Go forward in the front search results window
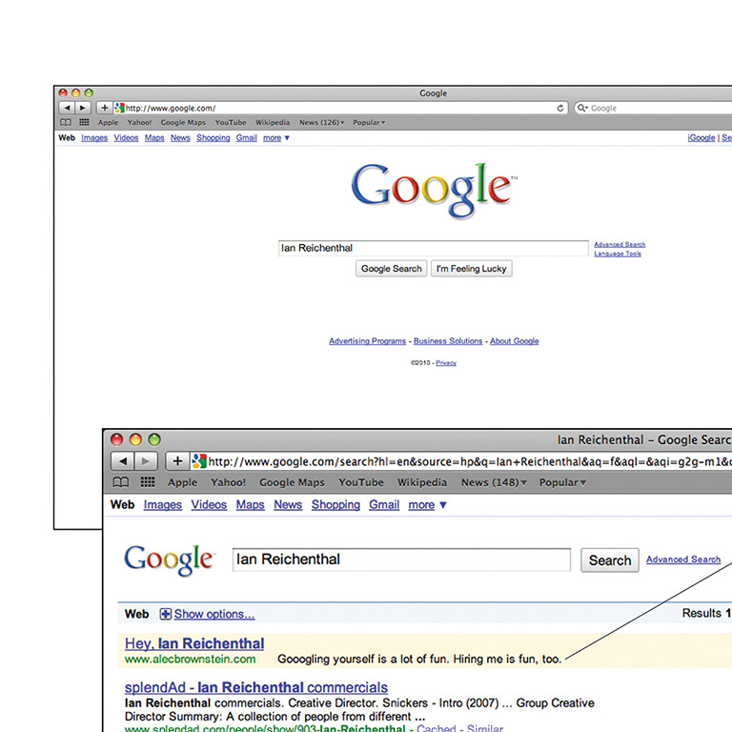The width and height of the screenshot is (732, 732). click(x=146, y=461)
